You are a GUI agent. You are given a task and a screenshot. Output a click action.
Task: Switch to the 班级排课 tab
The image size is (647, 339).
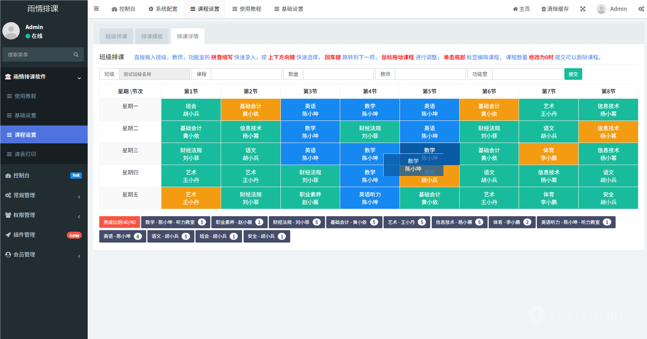pyautogui.click(x=116, y=36)
